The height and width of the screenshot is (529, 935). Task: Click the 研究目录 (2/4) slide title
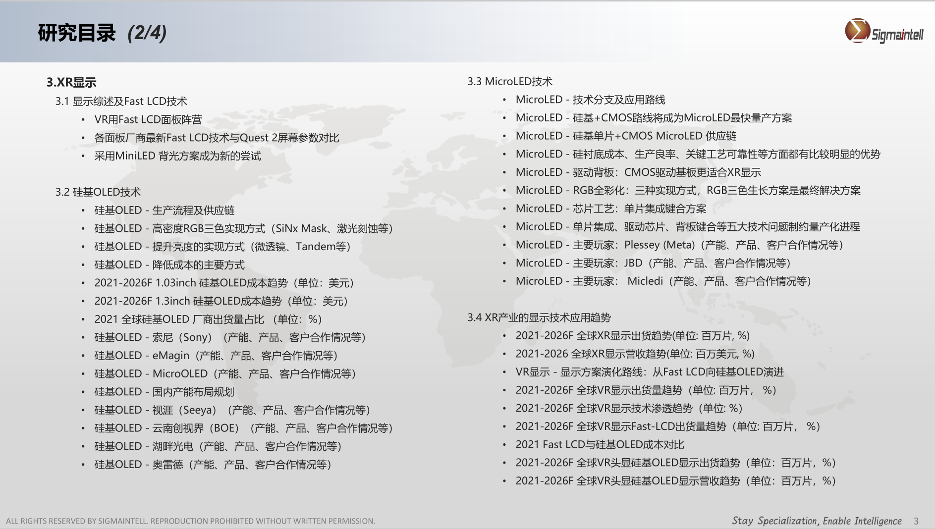click(102, 33)
